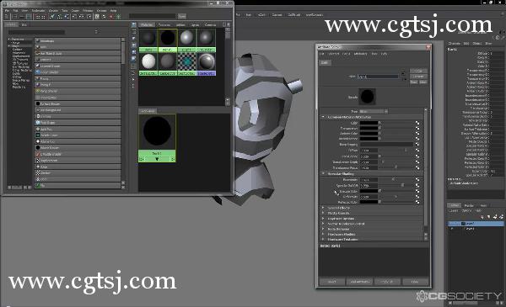Viewport: 506px width, 307px height.
Task: Click Color attribute map button
Action: coord(417,123)
